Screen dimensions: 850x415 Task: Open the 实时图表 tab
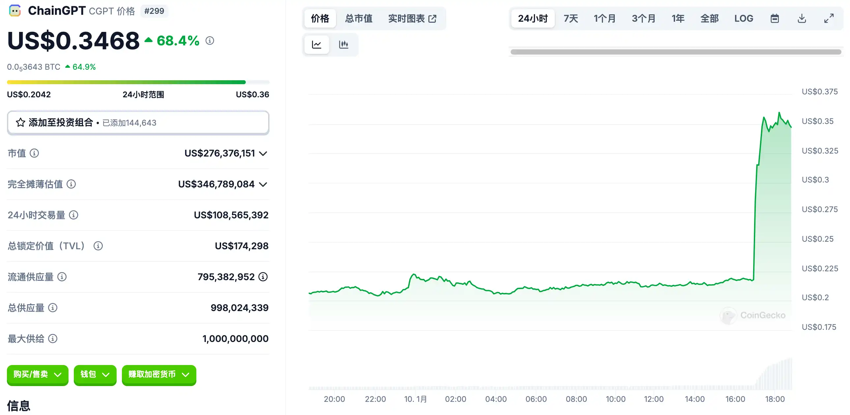[412, 18]
